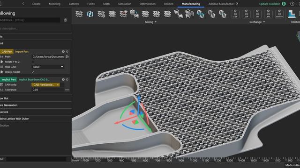Open the question mark help icon in the top bar
This screenshot has width=300, height=168.
(x=292, y=4)
